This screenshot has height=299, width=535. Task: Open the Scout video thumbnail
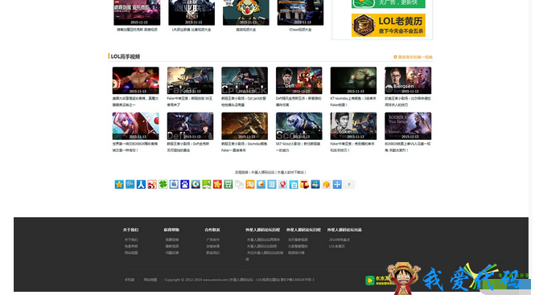(299, 126)
